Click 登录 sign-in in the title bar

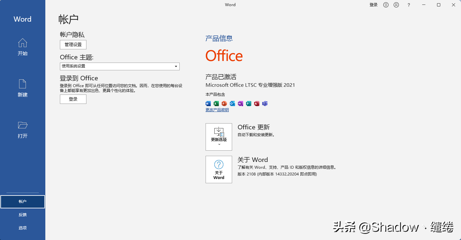[x=374, y=5]
